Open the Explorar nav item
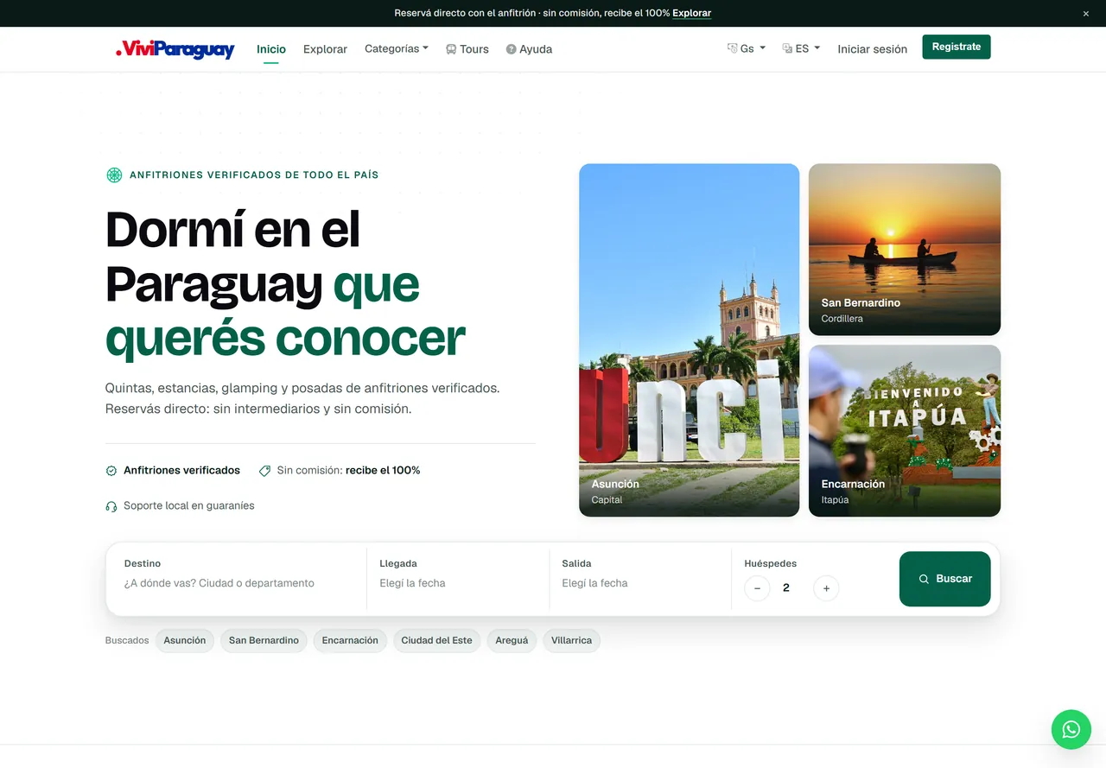 [325, 49]
